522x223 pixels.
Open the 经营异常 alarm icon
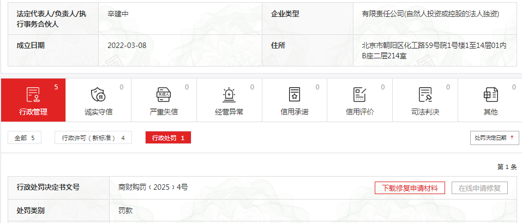point(229,94)
